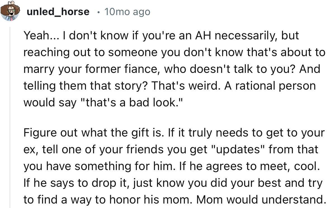328x208 pixels.
Task: Click the text "Mom would understand."
Action: click(x=260, y=199)
